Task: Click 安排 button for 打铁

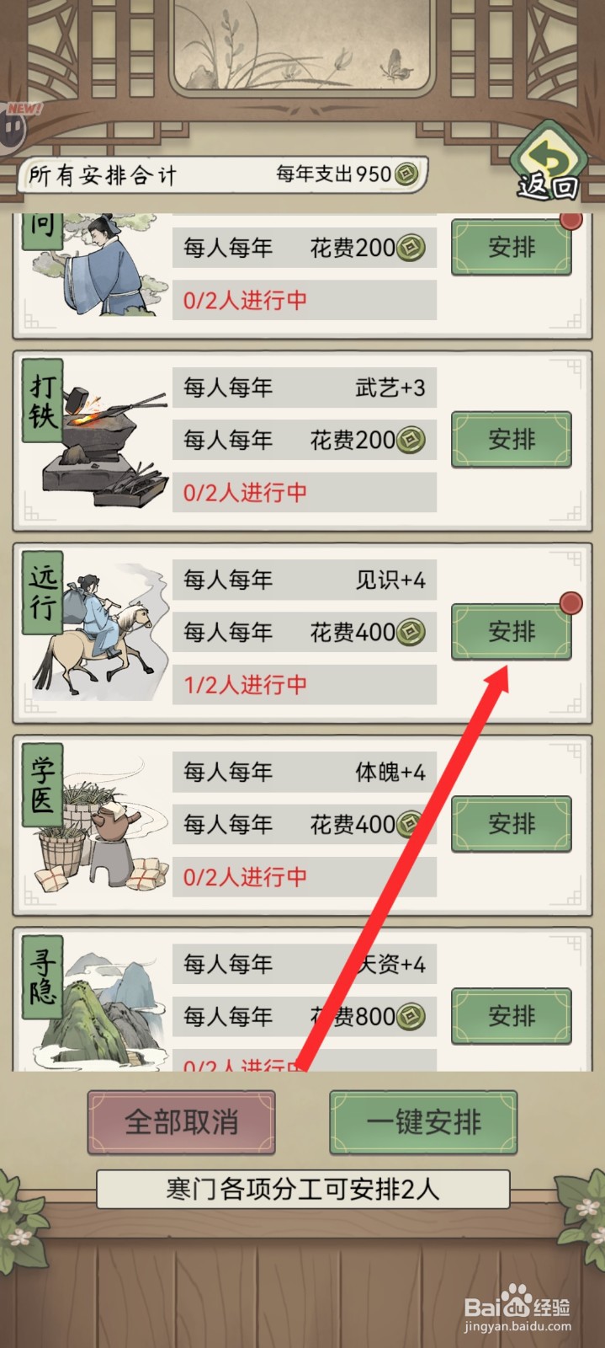Action: click(x=512, y=439)
